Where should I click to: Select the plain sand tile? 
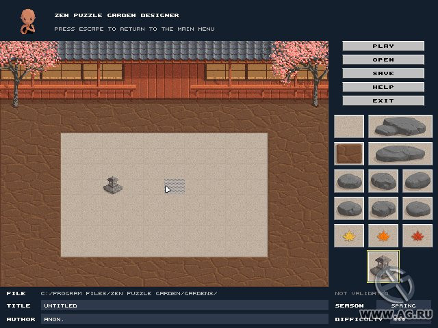349,126
